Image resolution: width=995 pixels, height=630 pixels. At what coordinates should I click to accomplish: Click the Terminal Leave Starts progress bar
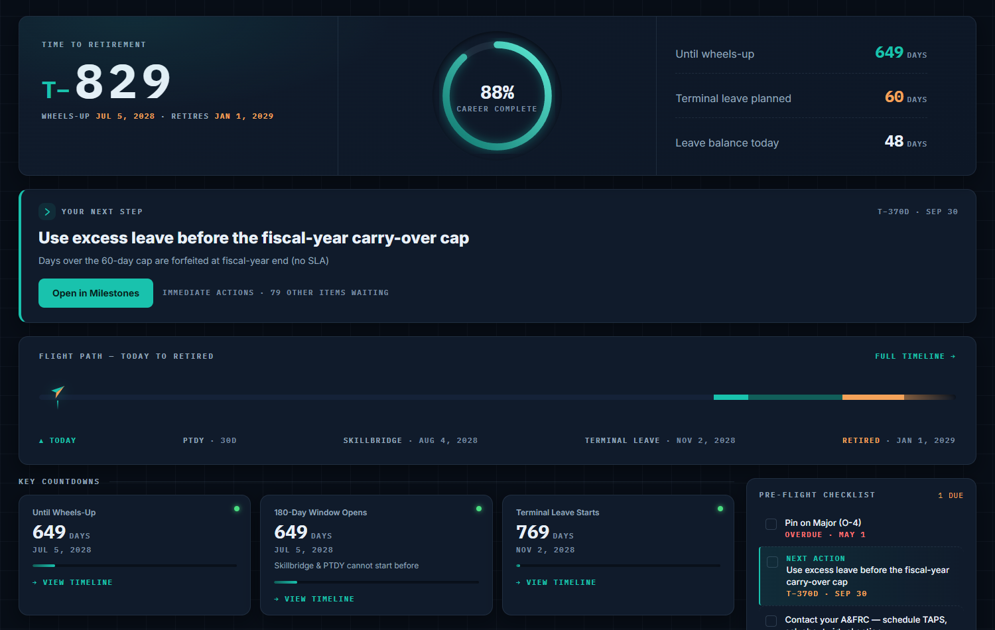(618, 566)
